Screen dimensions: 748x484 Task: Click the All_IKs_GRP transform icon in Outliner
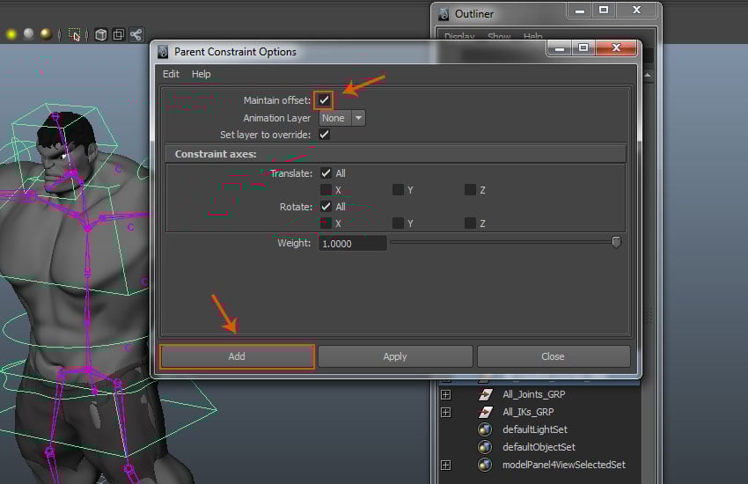coord(486,412)
